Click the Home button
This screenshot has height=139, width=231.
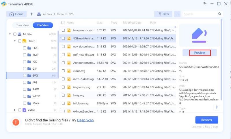[16, 14]
